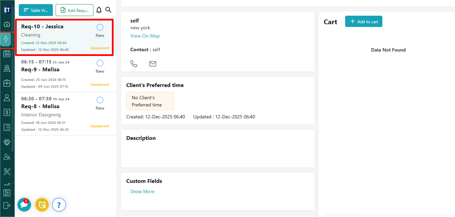Click the Add Request button
This screenshot has height=217, width=455.
(x=74, y=10)
